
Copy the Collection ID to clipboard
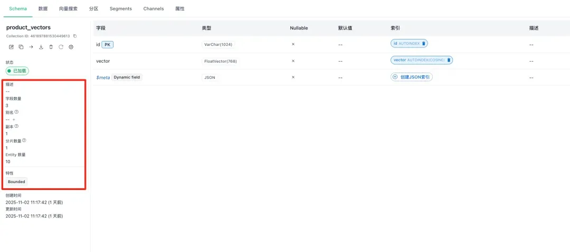[75, 36]
